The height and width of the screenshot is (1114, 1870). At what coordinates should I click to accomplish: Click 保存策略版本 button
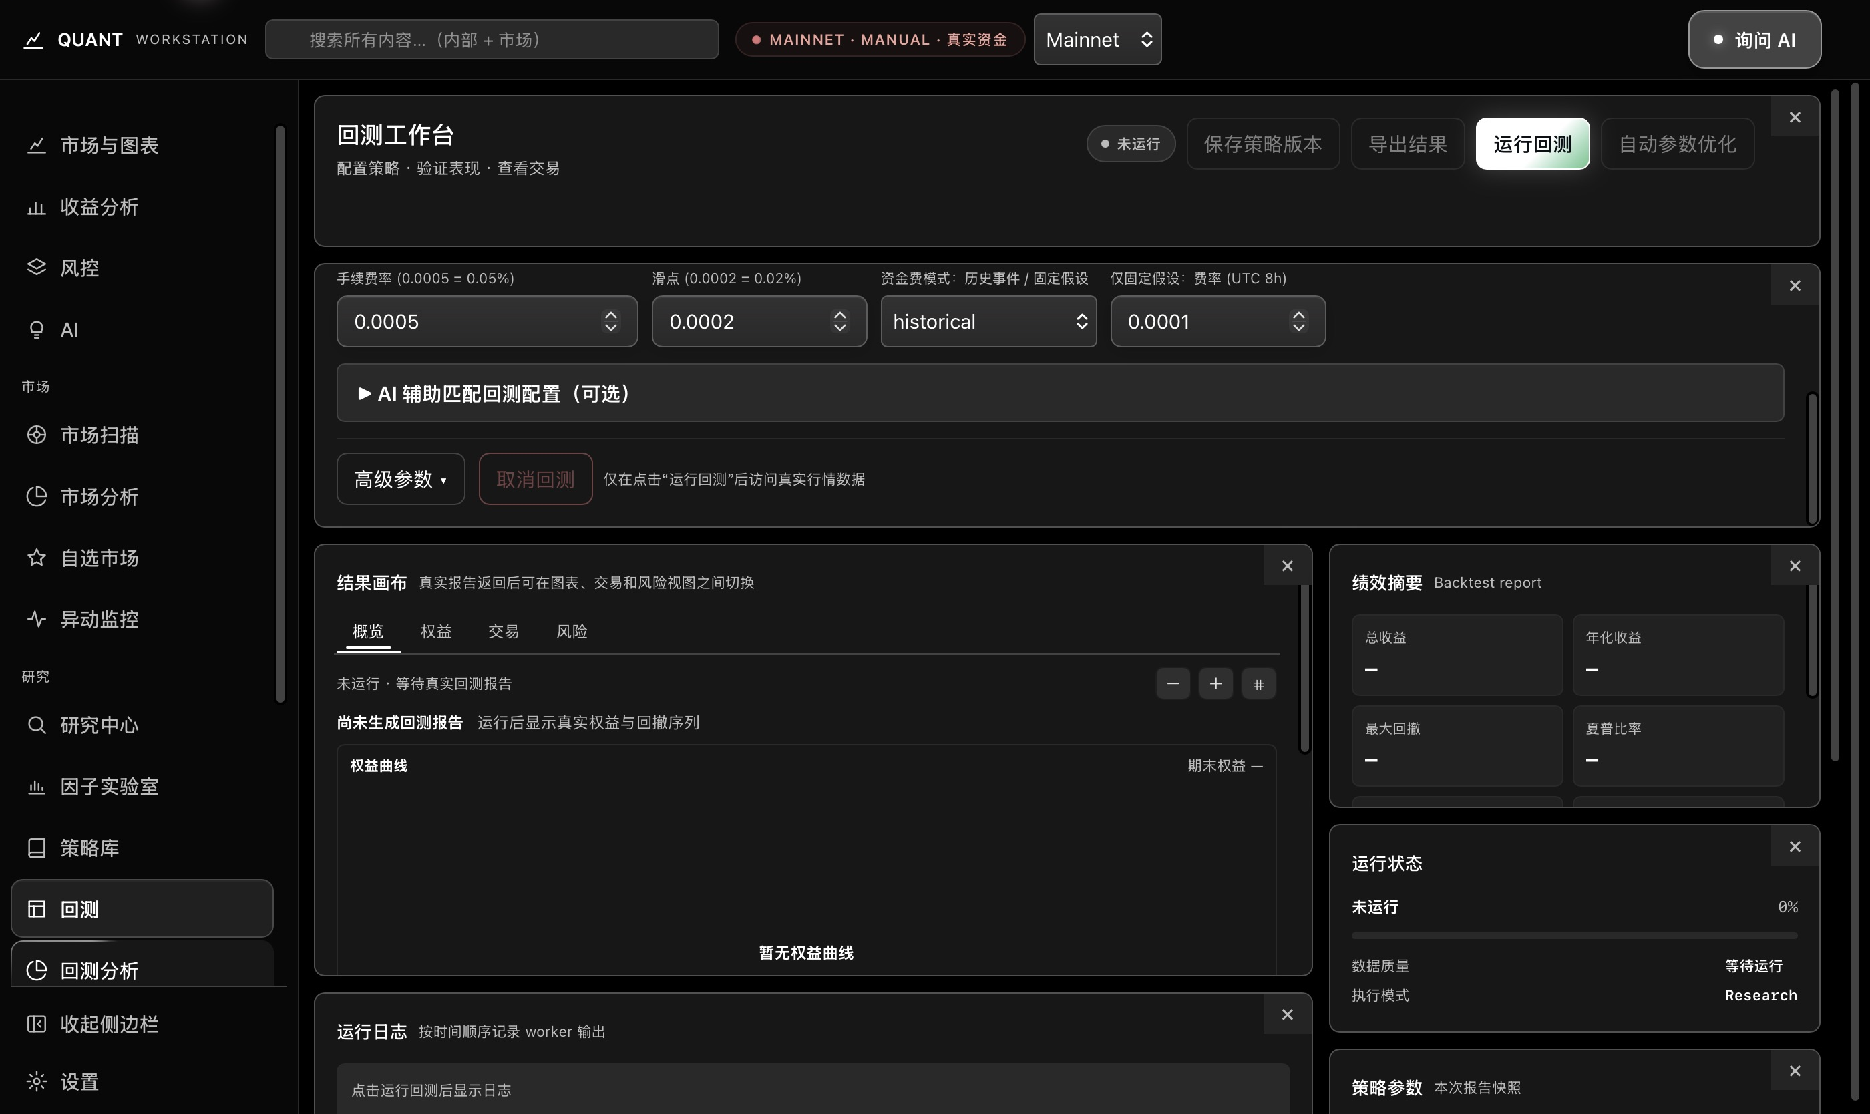1263,144
